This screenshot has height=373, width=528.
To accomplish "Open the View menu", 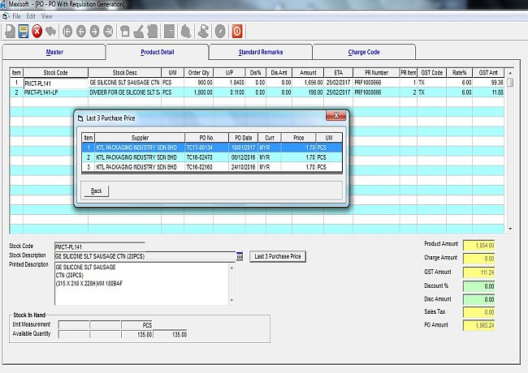I will pyautogui.click(x=46, y=16).
